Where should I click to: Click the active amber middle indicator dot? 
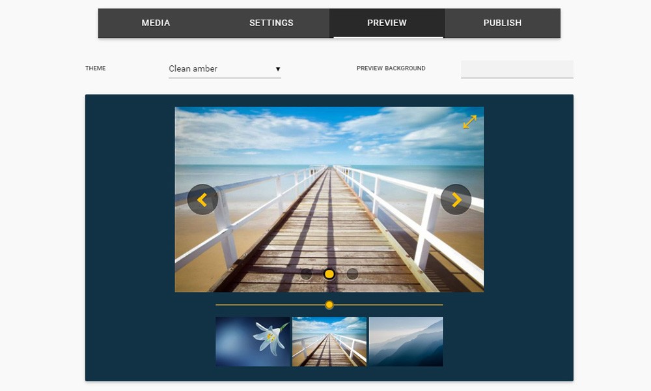click(x=329, y=274)
